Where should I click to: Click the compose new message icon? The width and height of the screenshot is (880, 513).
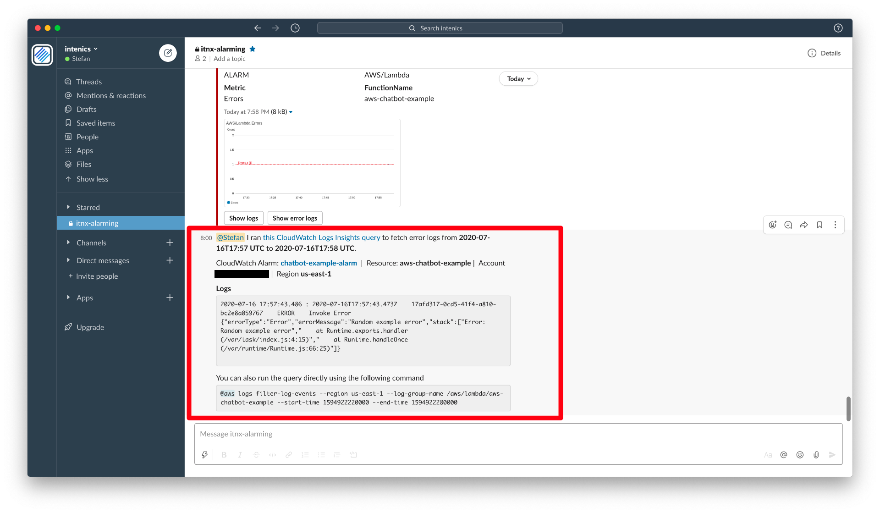click(168, 53)
